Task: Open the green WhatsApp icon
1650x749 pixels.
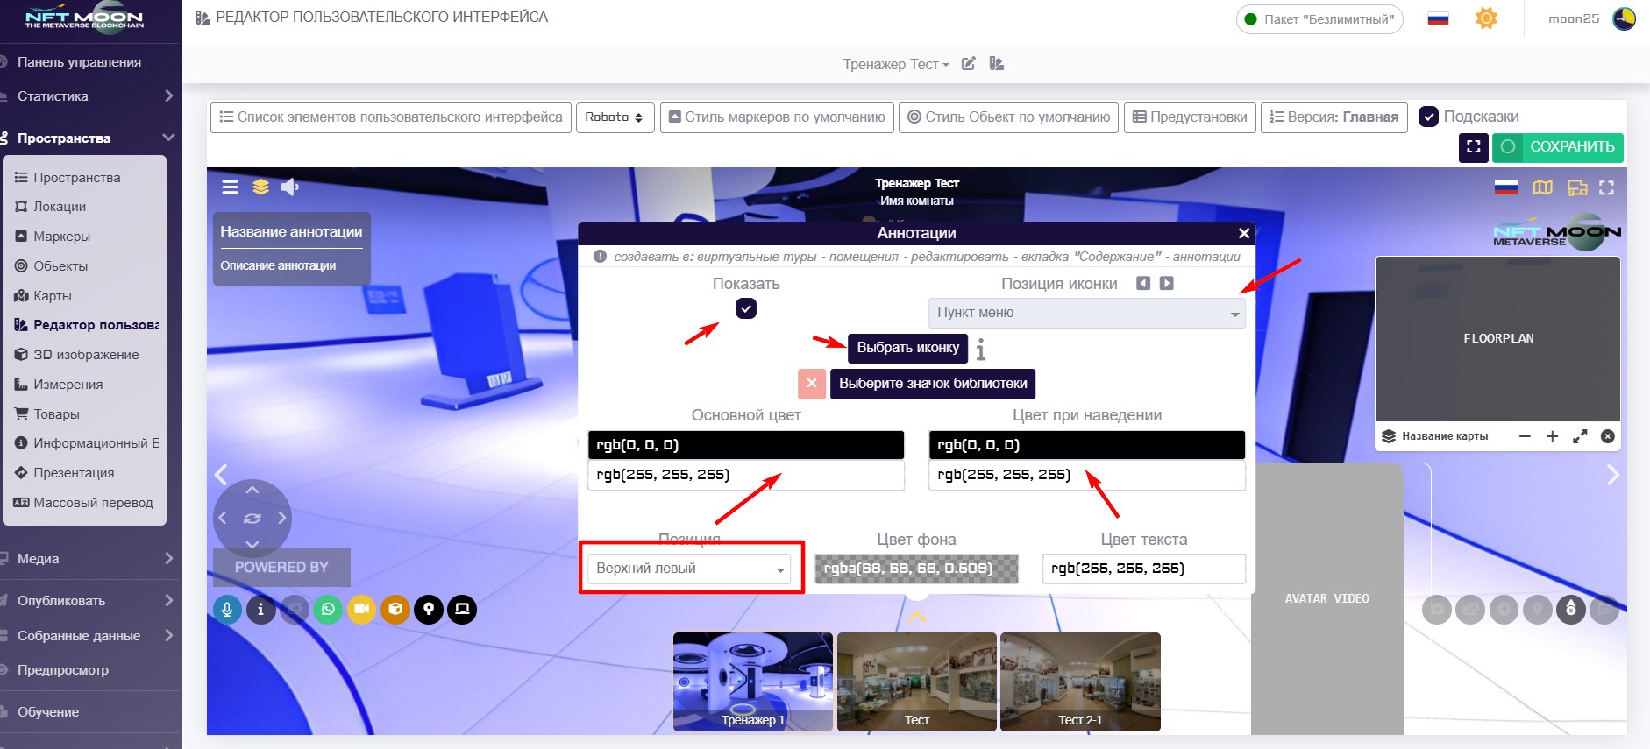Action: [x=328, y=609]
